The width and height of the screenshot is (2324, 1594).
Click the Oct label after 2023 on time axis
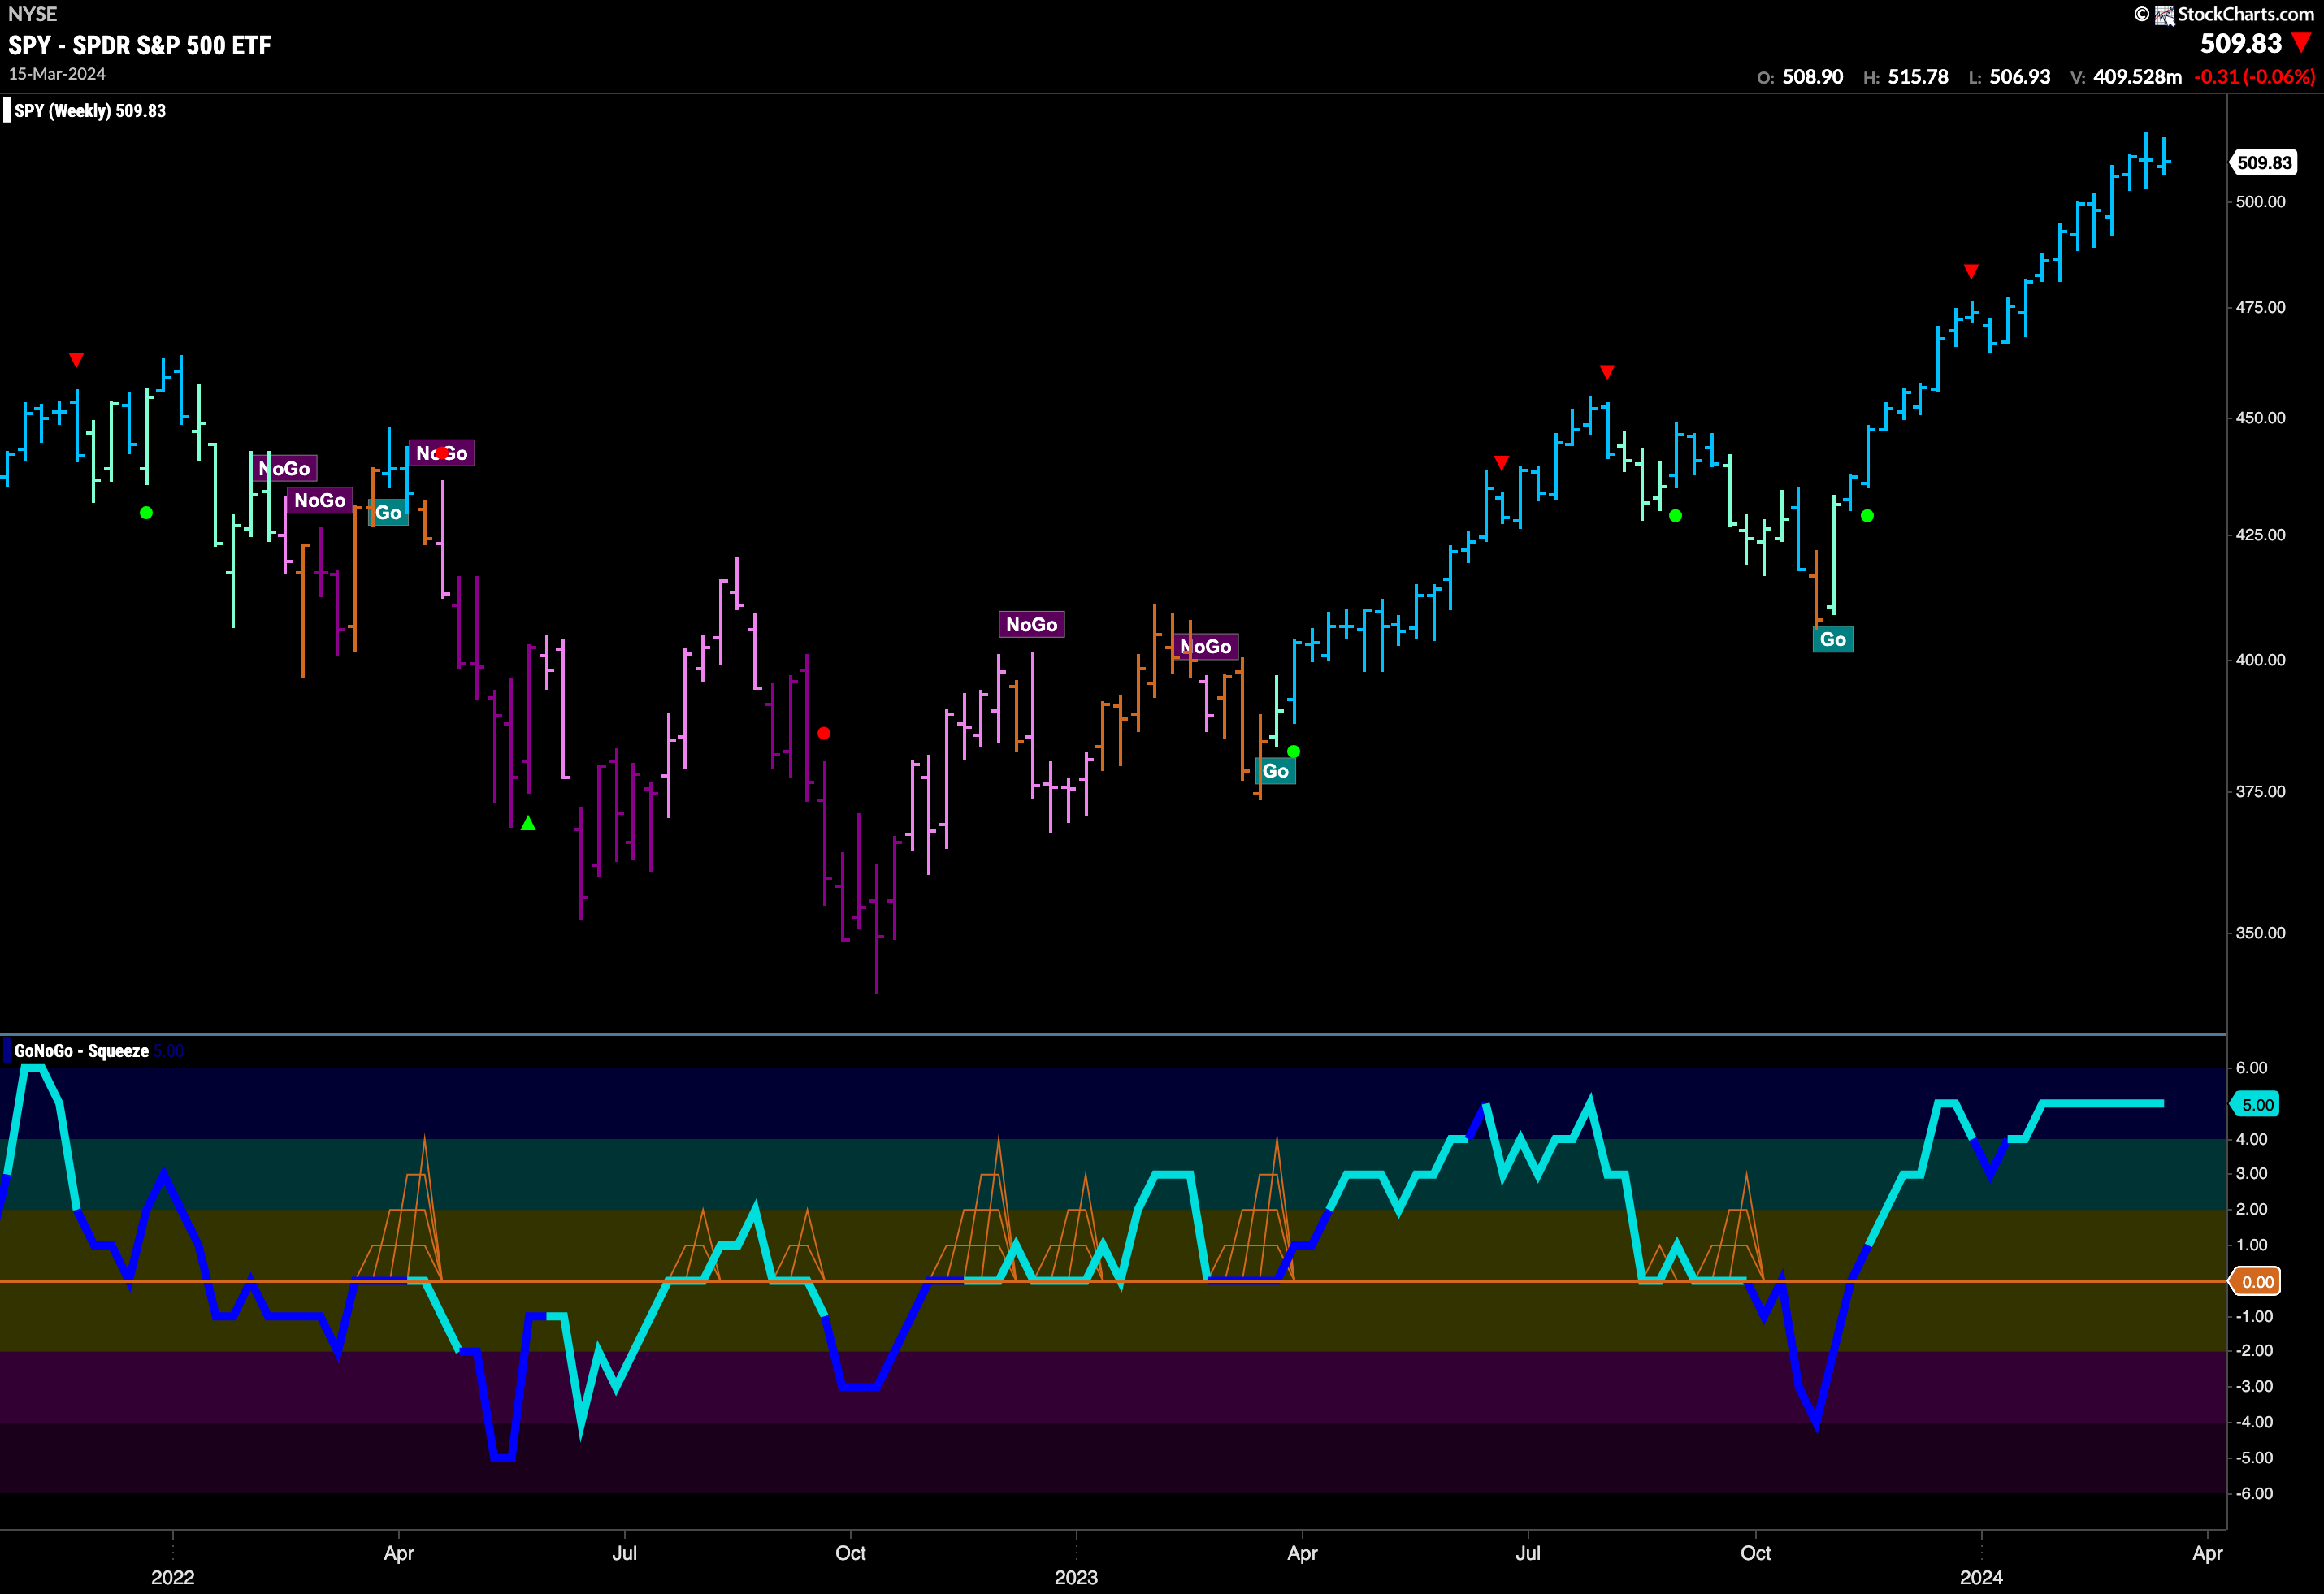pos(1755,1553)
